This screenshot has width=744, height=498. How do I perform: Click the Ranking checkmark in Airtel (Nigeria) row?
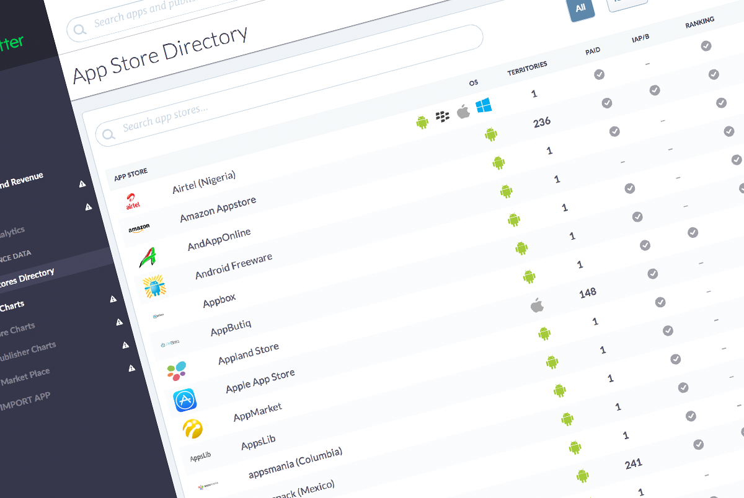coord(706,45)
